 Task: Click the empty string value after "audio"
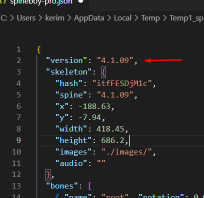101,162
